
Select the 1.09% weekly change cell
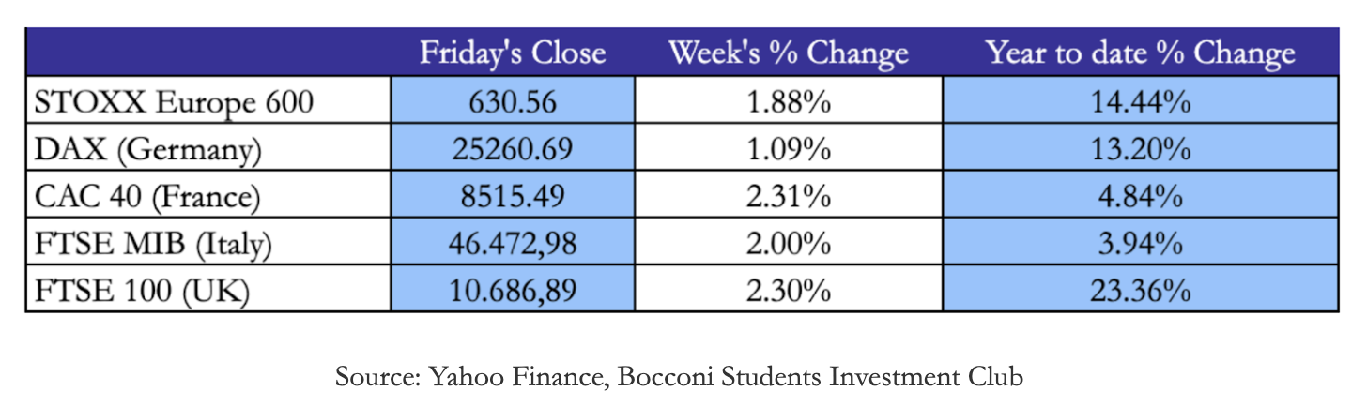click(788, 149)
